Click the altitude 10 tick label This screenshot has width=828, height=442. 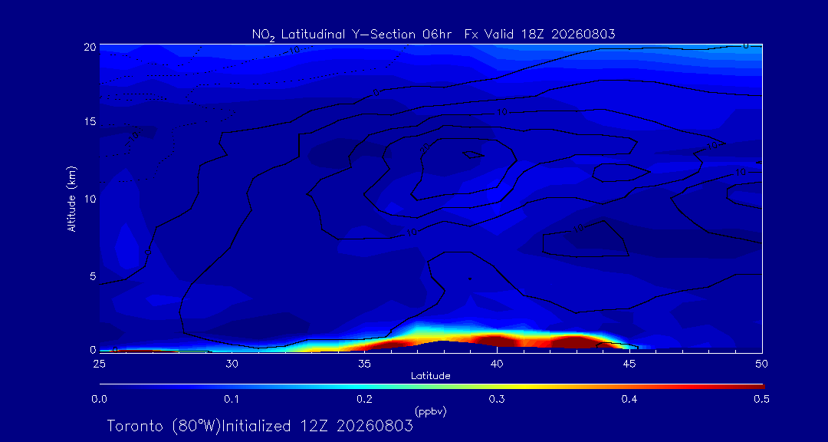(89, 199)
